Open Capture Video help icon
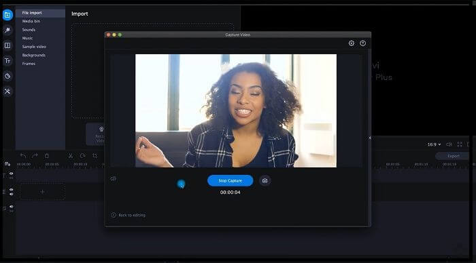Screen dimensions: 476x263 pyautogui.click(x=362, y=43)
